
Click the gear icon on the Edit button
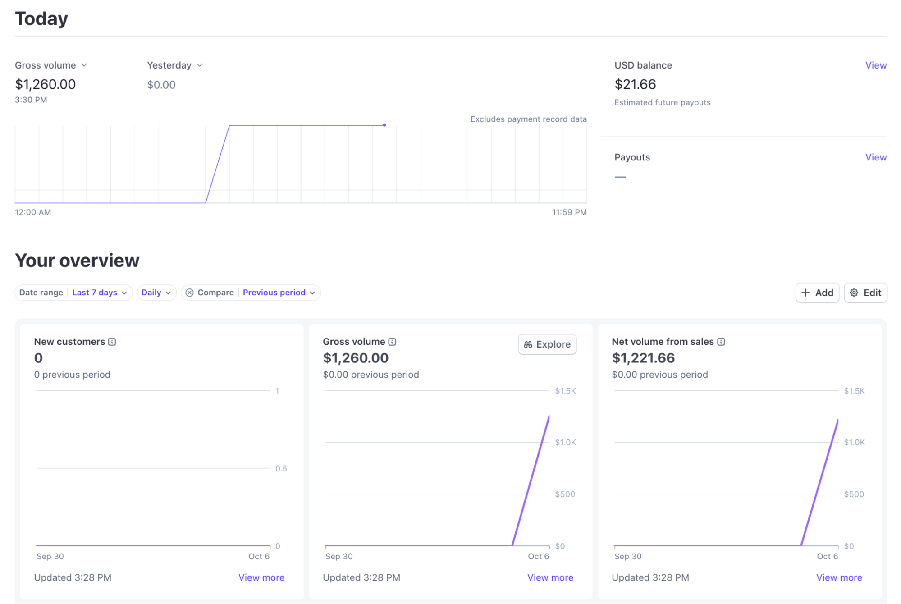click(x=854, y=293)
